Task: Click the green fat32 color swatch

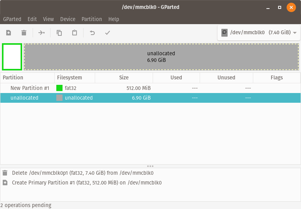Action: point(59,88)
